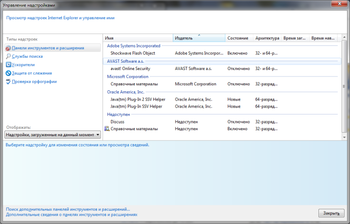This screenshot has width=350, height=224.
Task: Click the Состояние column header
Action: [x=239, y=38]
